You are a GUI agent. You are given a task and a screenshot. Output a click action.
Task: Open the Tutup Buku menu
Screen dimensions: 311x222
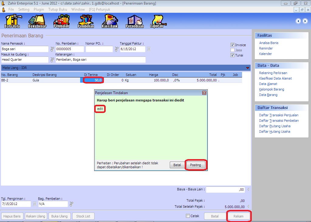pos(57,9)
